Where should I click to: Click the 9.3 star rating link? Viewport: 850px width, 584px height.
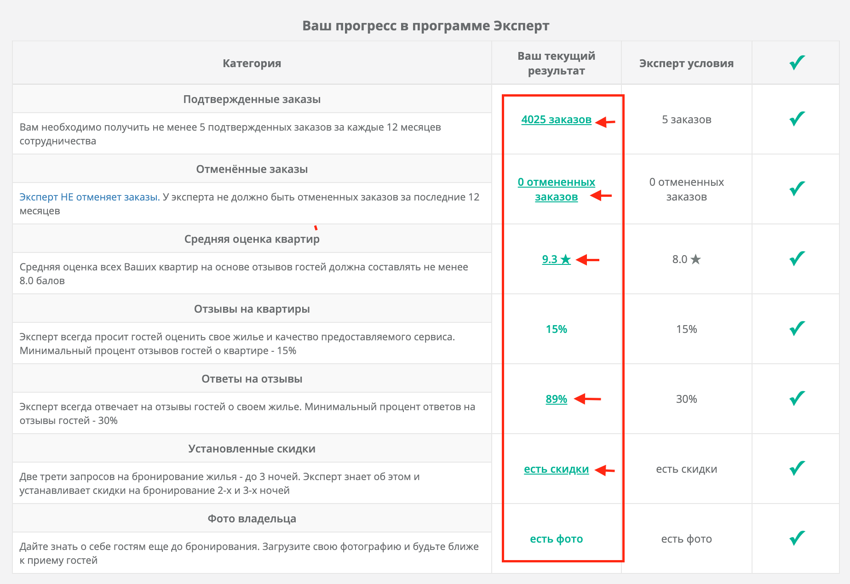pos(556,259)
